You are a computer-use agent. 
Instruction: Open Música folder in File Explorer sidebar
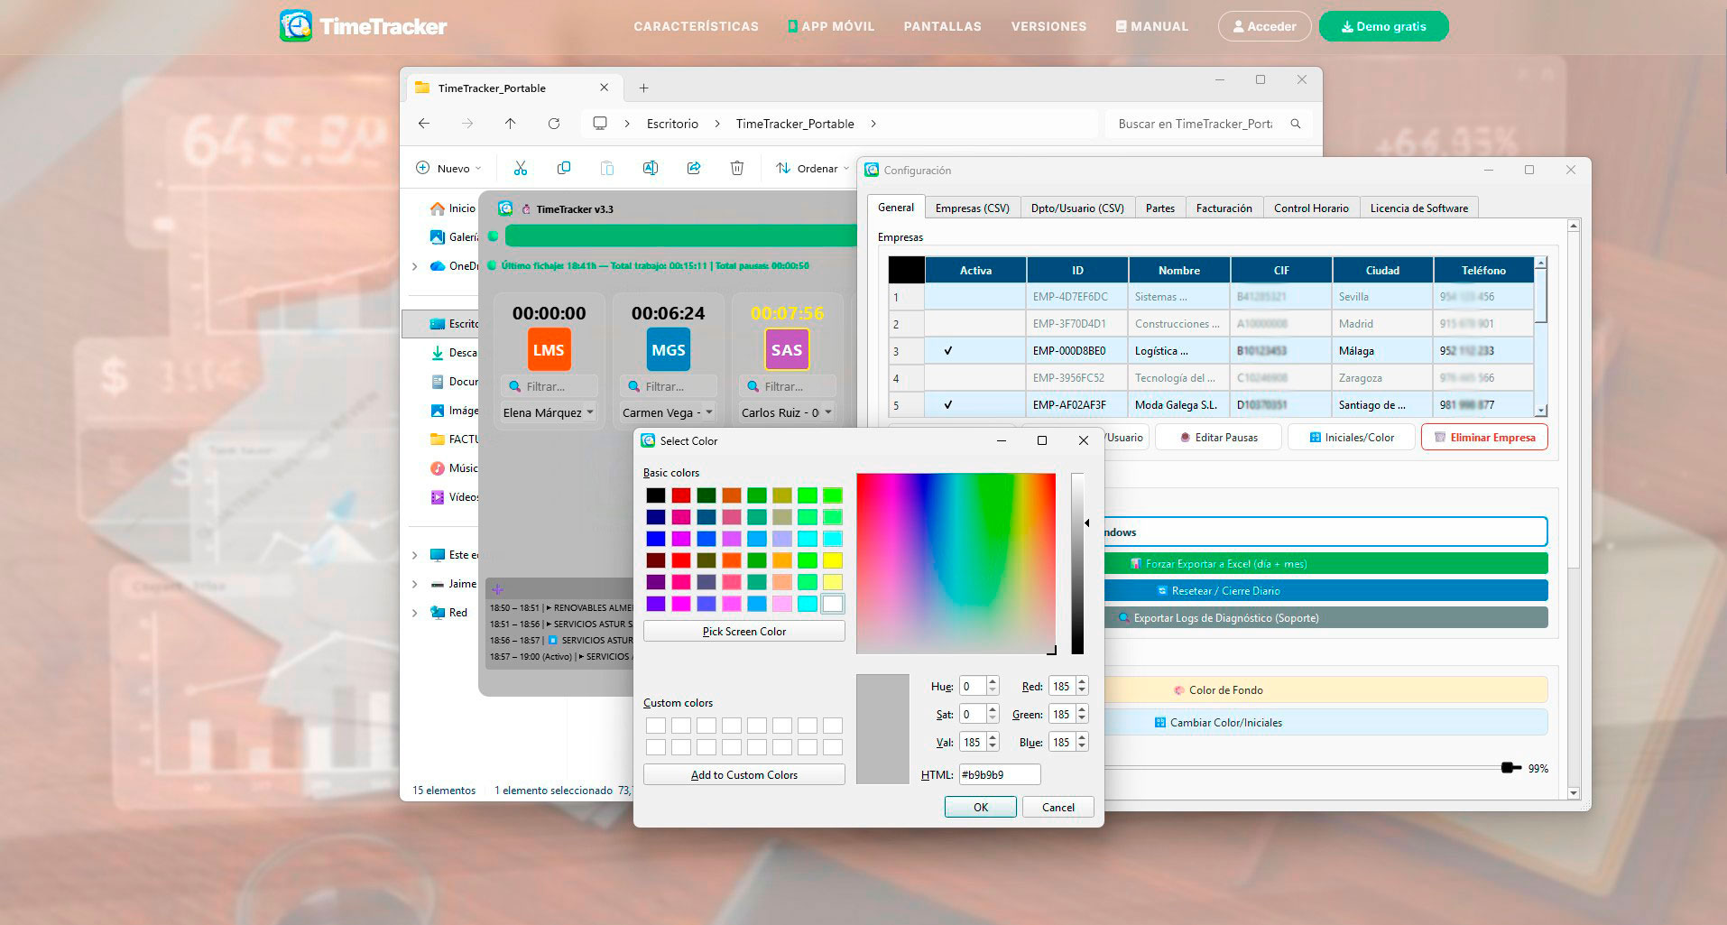(453, 467)
